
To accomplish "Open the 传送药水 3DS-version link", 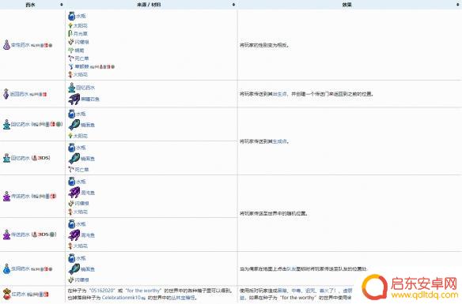I will [x=21, y=235].
